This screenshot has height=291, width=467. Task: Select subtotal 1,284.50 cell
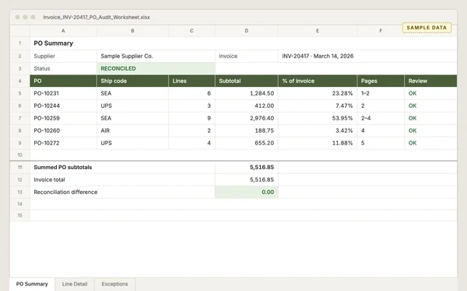click(x=247, y=94)
